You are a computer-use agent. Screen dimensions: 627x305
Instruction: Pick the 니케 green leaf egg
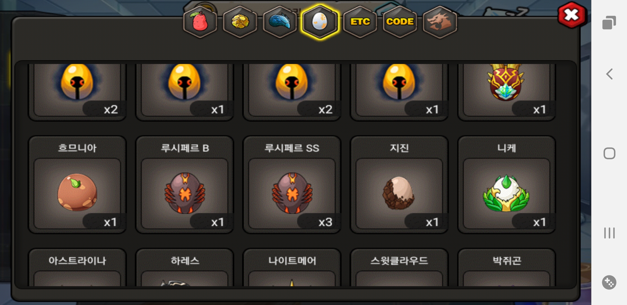(x=506, y=185)
